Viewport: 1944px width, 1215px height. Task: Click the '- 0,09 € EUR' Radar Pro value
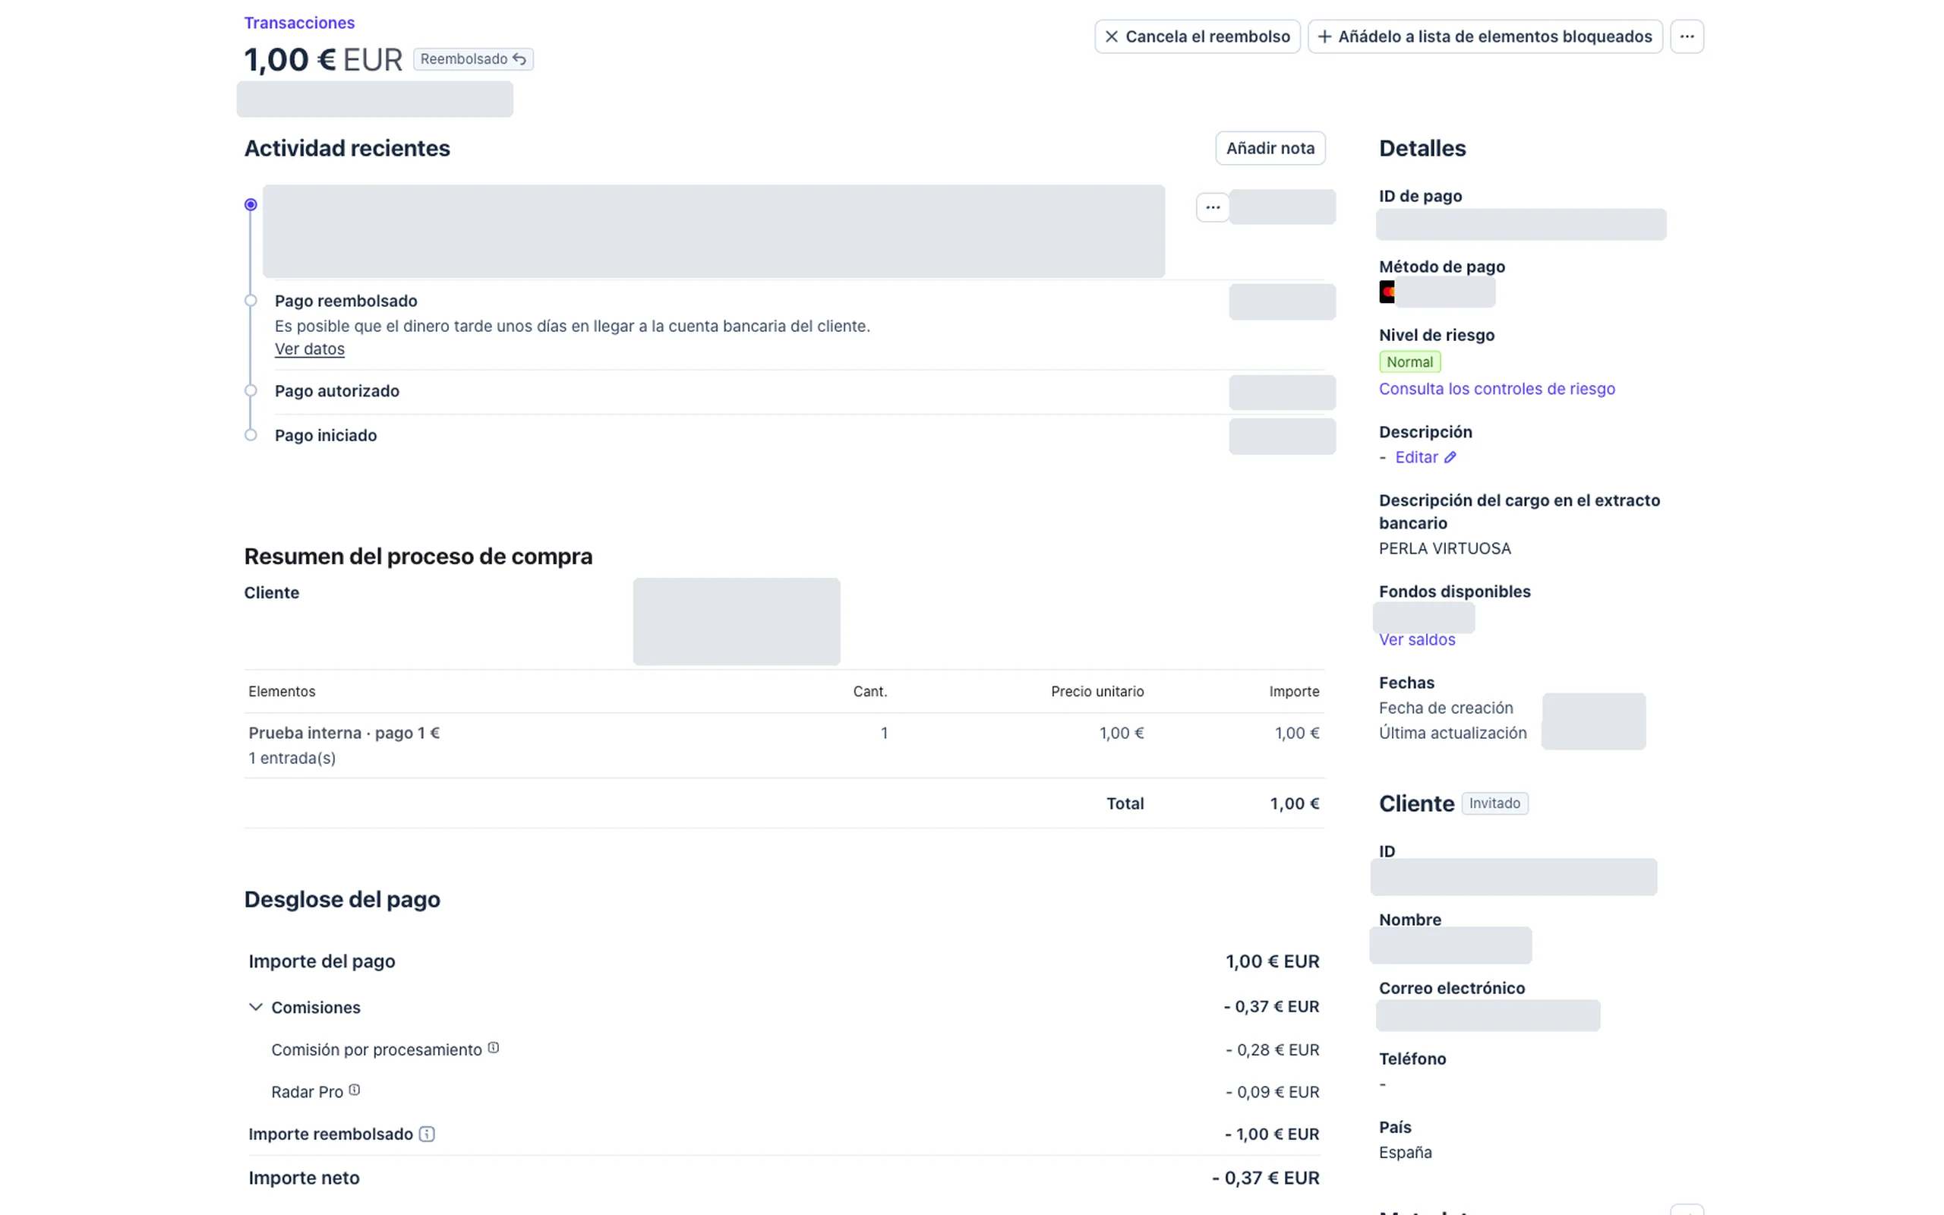click(x=1273, y=1091)
